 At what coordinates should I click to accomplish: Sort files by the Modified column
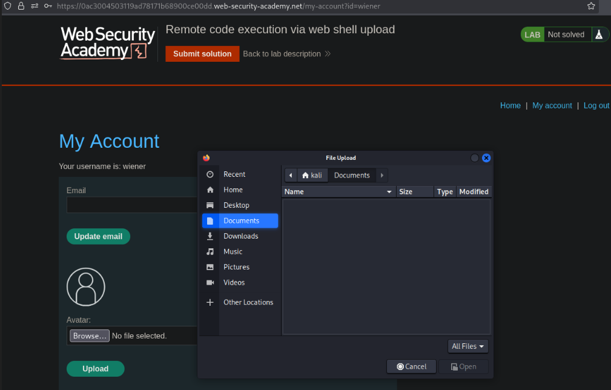(474, 191)
